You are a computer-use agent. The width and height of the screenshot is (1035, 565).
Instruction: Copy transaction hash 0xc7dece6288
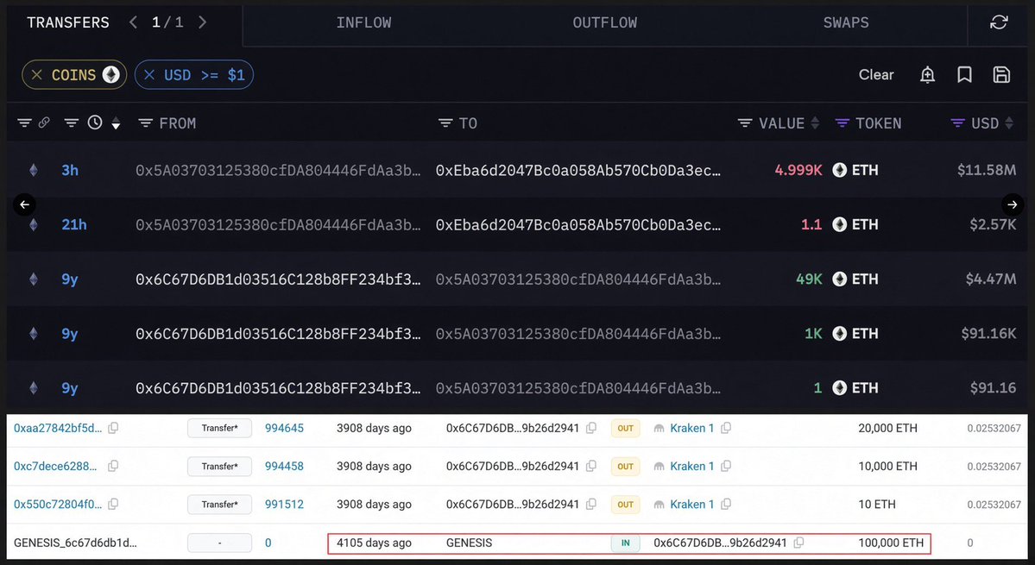(113, 466)
